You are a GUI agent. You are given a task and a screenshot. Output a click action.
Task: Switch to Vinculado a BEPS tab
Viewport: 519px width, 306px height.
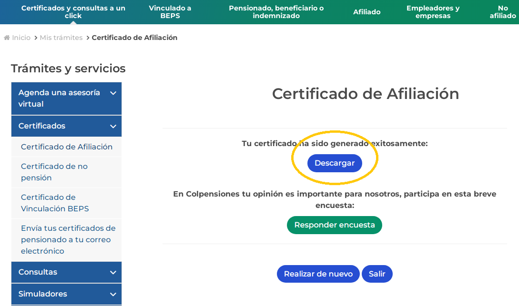[x=170, y=12]
